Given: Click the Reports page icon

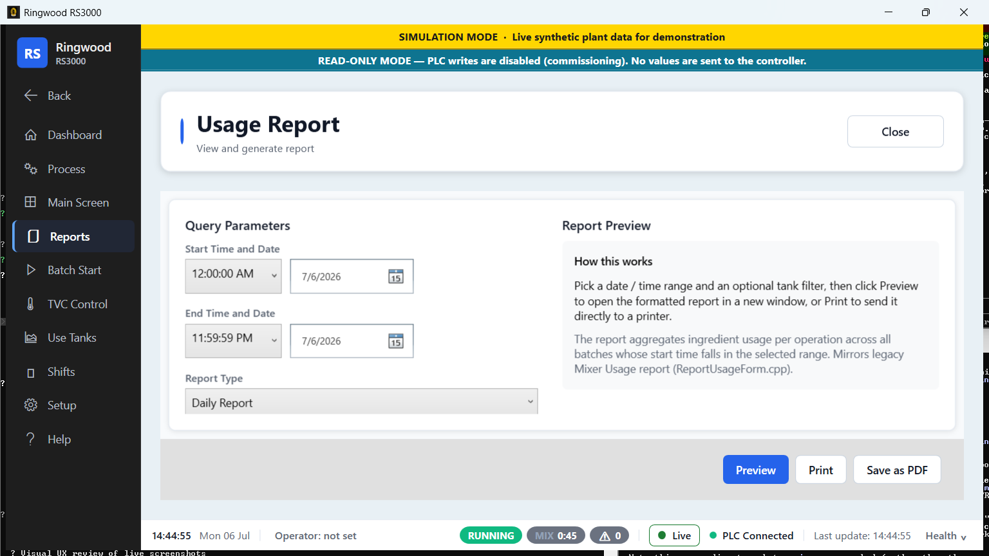Looking at the screenshot, I should pyautogui.click(x=33, y=236).
